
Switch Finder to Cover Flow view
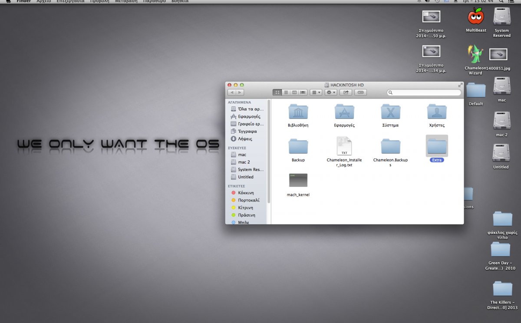(303, 92)
